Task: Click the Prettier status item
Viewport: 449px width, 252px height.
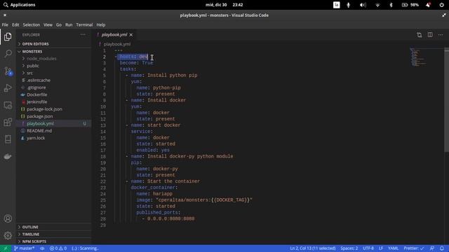Action: 414,248
